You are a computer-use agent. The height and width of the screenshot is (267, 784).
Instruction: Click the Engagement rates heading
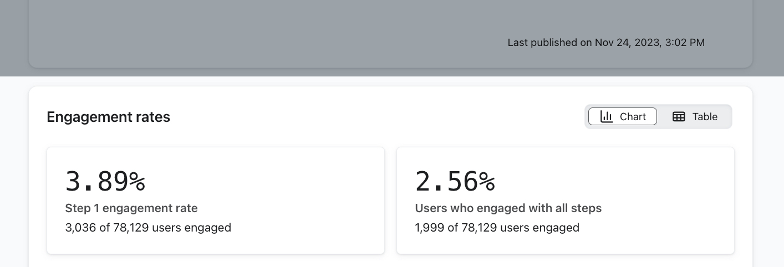click(108, 117)
